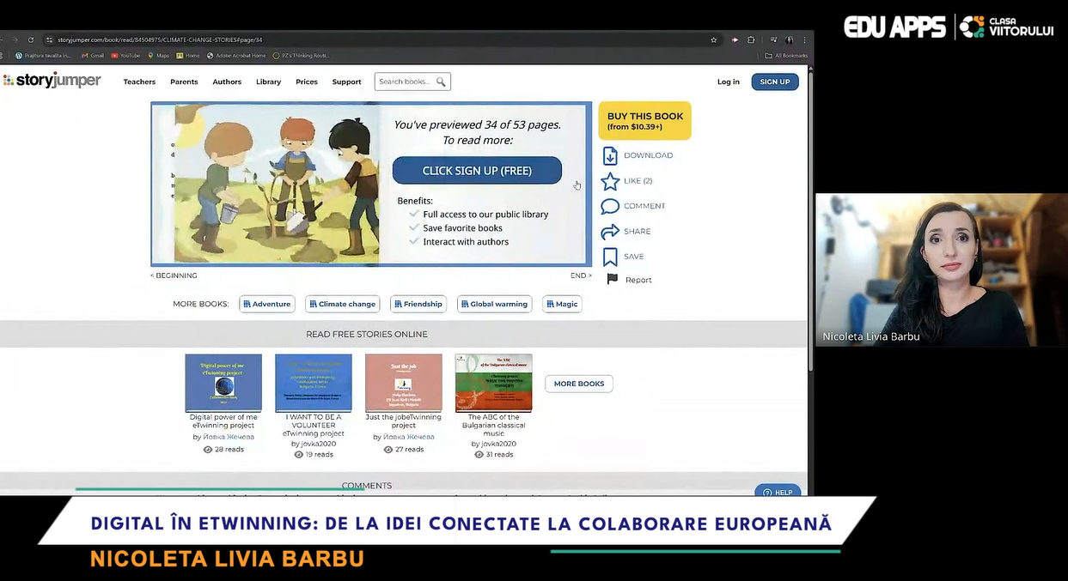
Task: Open the Home bookmark folder
Action: 188,56
